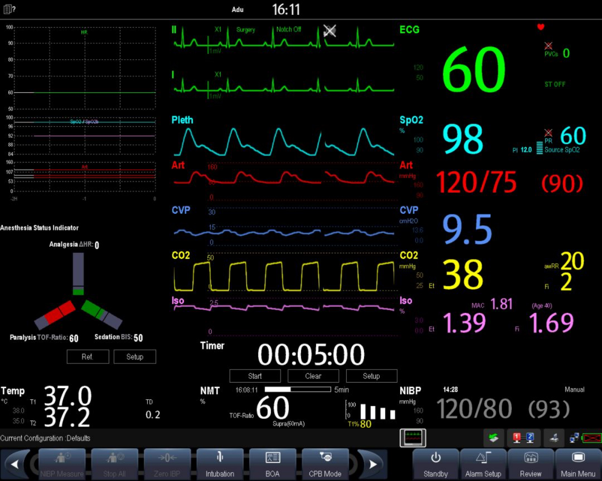The image size is (602, 481).
Task: Select the waveform screen layout icon
Action: tap(413, 438)
